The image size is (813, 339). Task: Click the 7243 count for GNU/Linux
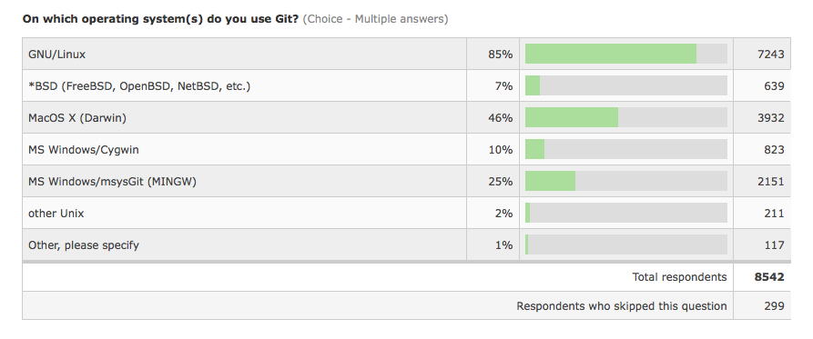(770, 55)
